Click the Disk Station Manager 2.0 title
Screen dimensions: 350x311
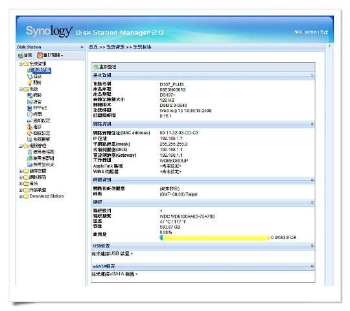pos(120,32)
